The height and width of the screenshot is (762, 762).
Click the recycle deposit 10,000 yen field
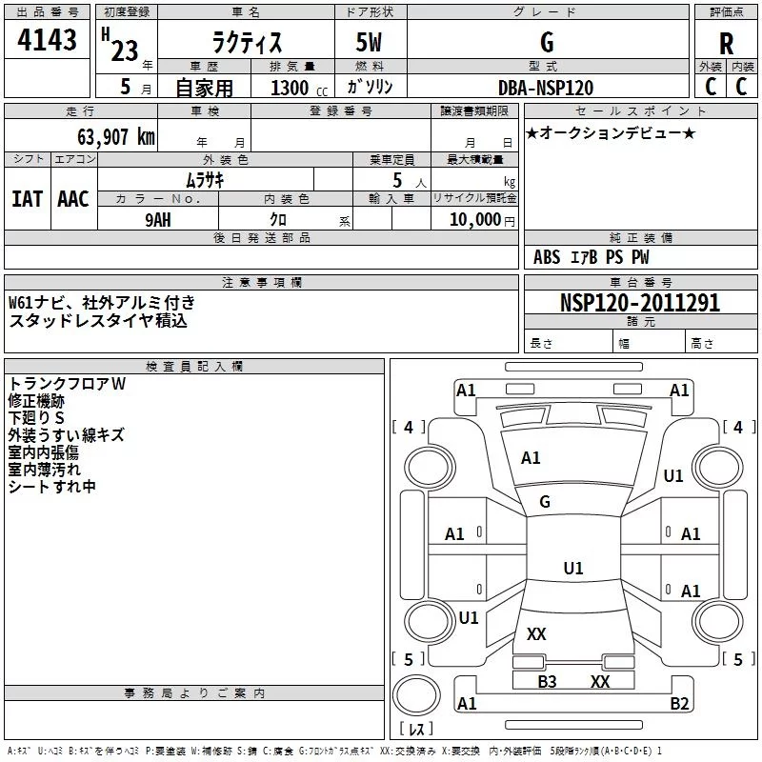click(474, 219)
